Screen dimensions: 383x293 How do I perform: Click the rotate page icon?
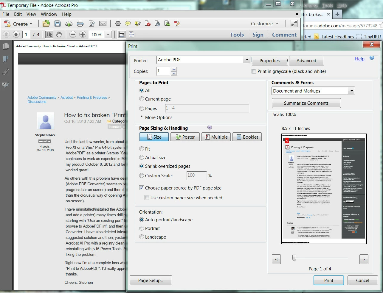157,24
